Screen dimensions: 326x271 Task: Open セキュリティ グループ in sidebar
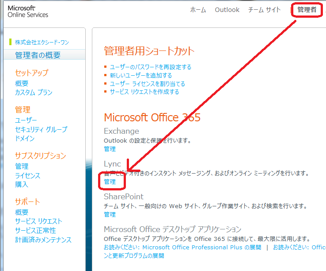tap(41, 129)
